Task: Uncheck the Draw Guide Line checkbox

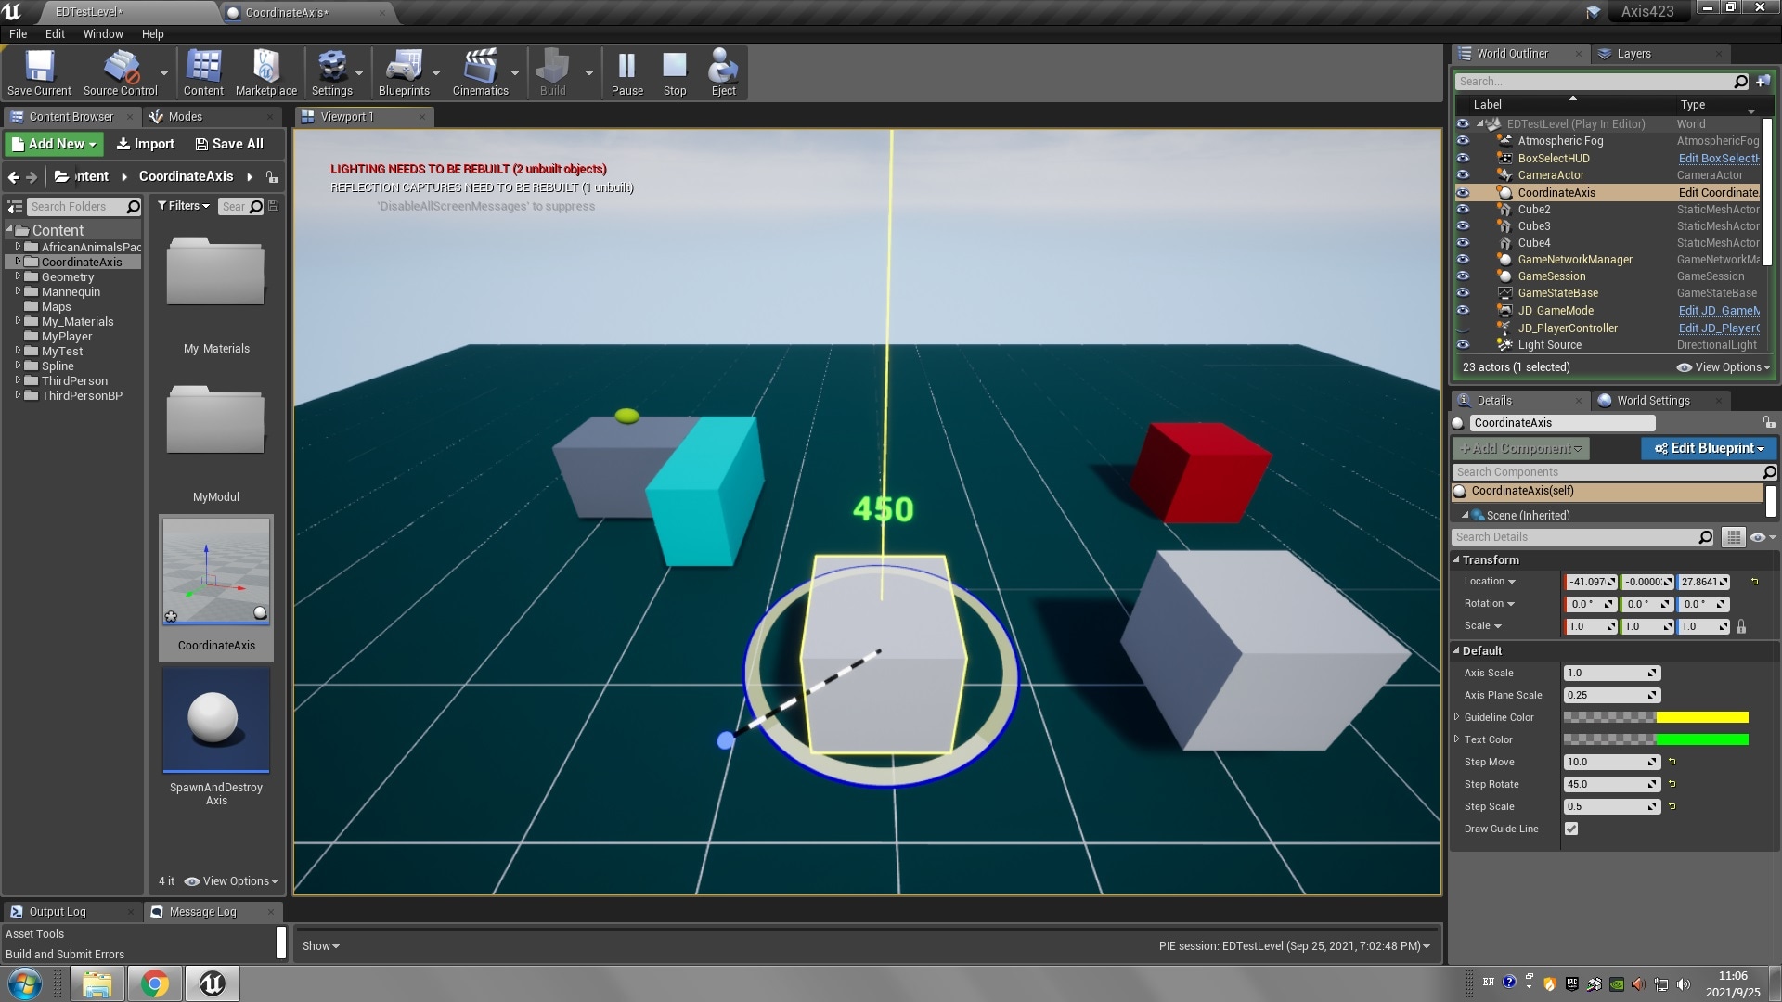Action: pos(1571,829)
